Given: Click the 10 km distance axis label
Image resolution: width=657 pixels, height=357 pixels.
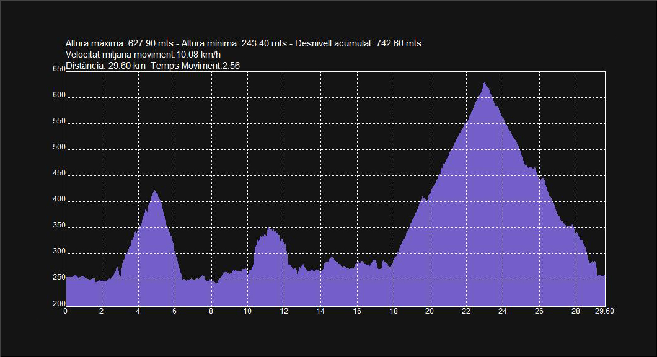Looking at the screenshot, I should 247,311.
